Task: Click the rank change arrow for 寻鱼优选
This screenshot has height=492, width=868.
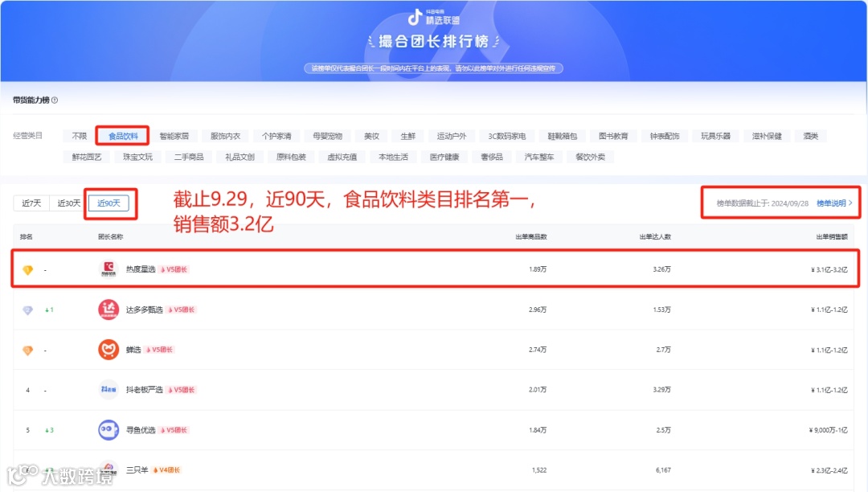Action: tap(49, 430)
